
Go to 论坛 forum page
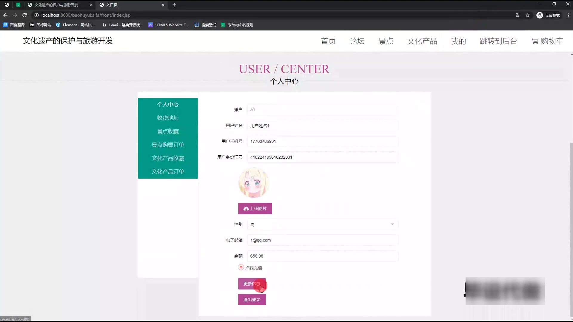pyautogui.click(x=357, y=41)
